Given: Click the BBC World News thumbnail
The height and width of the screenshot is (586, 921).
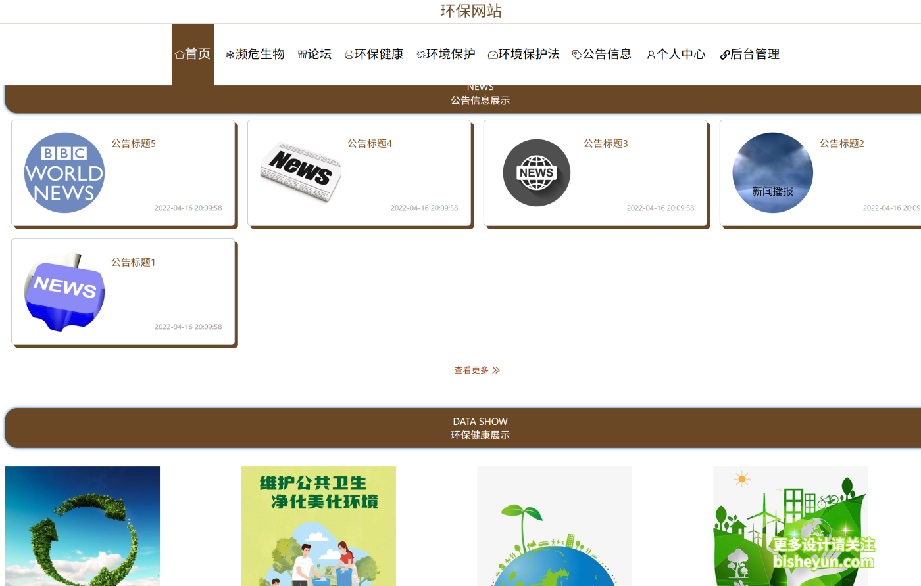Looking at the screenshot, I should [x=64, y=172].
